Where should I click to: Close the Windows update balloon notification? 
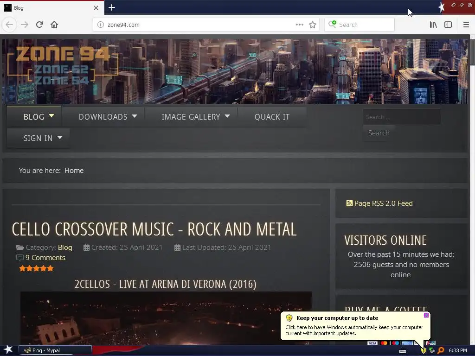coord(426,315)
